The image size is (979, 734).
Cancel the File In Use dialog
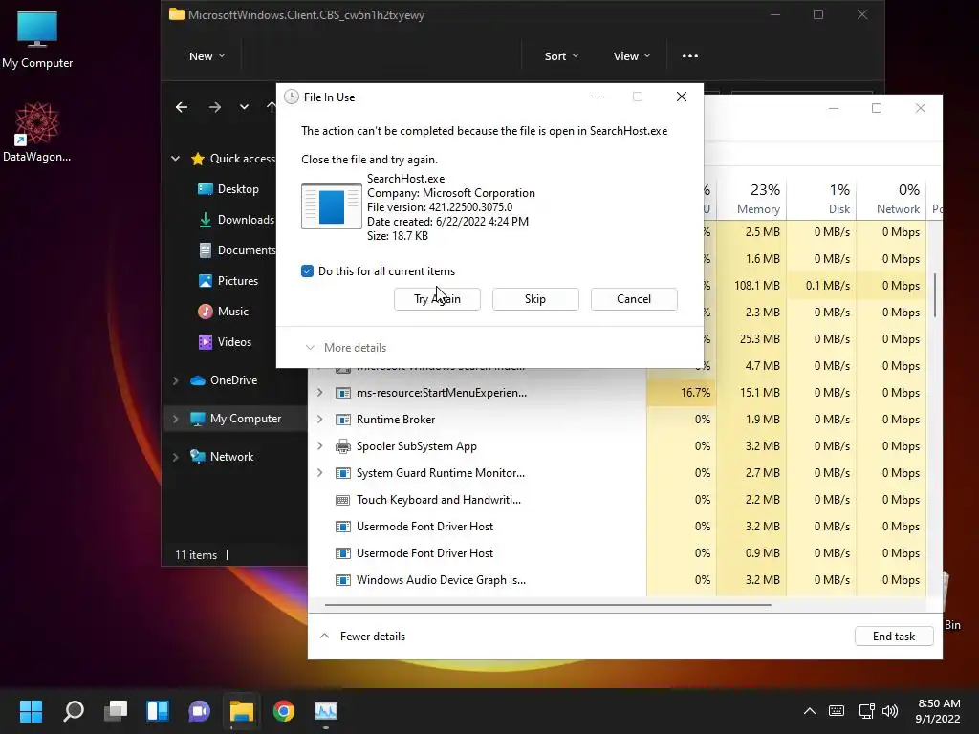634,299
